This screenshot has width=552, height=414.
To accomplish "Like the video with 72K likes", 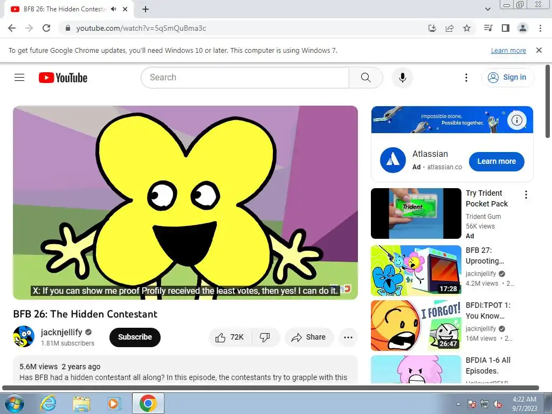I will [x=231, y=337].
